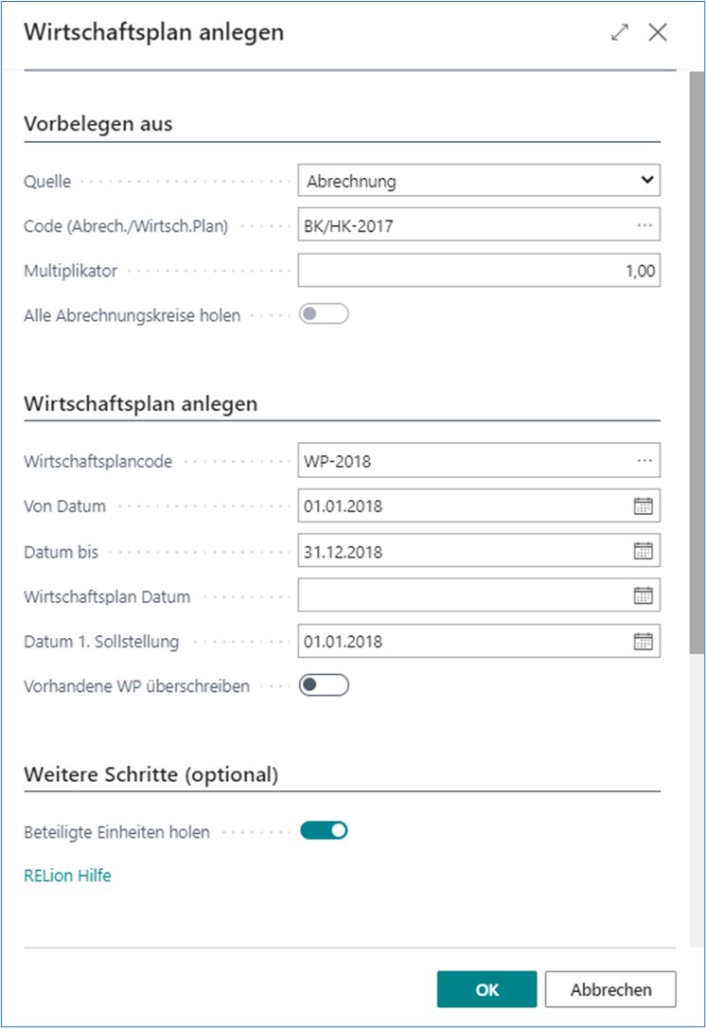
Task: Open calendar for Wirtschaftsplan Datum field
Action: point(644,596)
